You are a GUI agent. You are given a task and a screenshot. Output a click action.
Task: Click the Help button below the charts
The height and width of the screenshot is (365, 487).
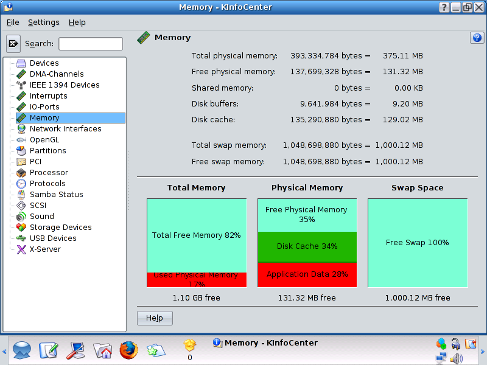(x=155, y=318)
